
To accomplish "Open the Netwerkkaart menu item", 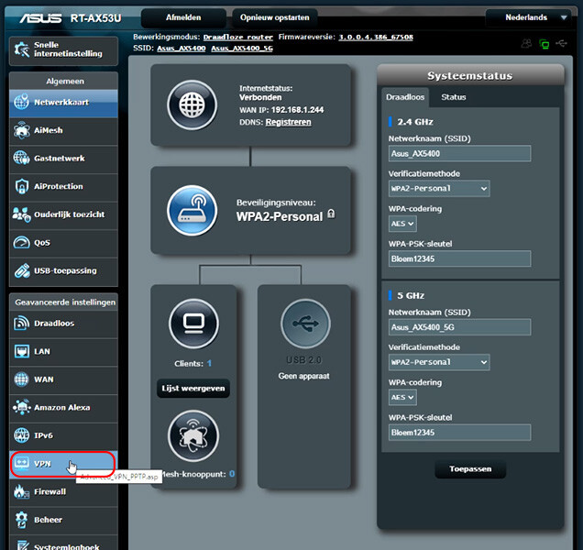I will (63, 103).
